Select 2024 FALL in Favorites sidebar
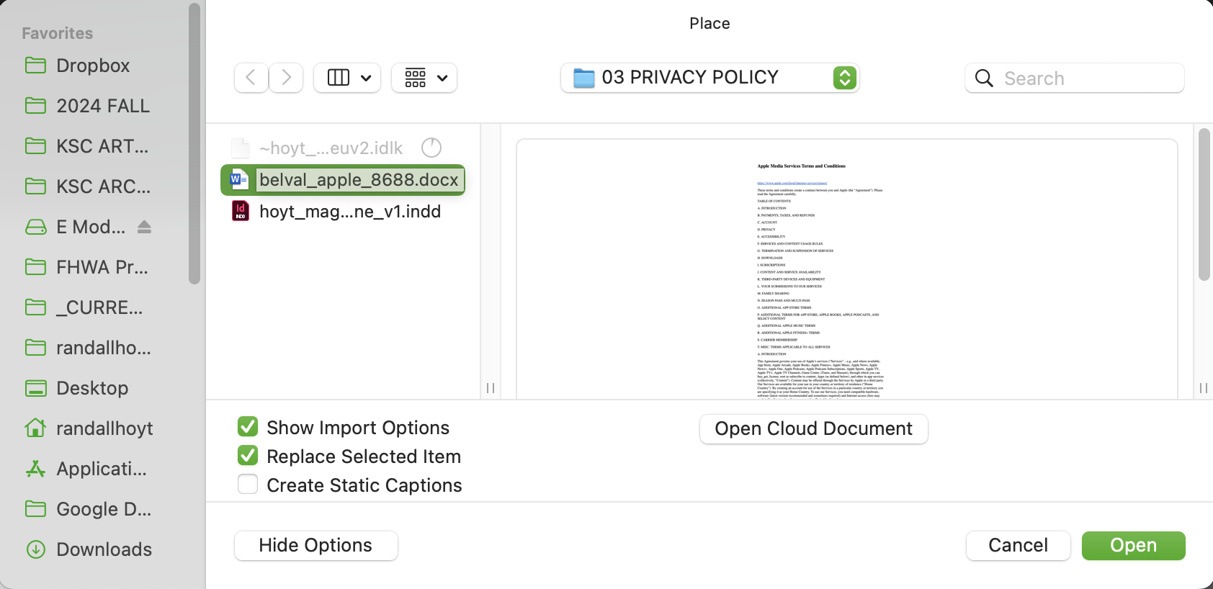Image resolution: width=1213 pixels, height=589 pixels. 103,106
